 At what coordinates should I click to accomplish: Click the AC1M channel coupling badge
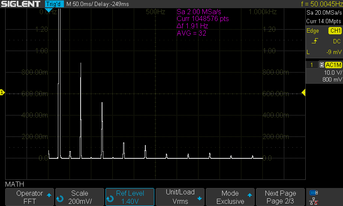(334, 65)
